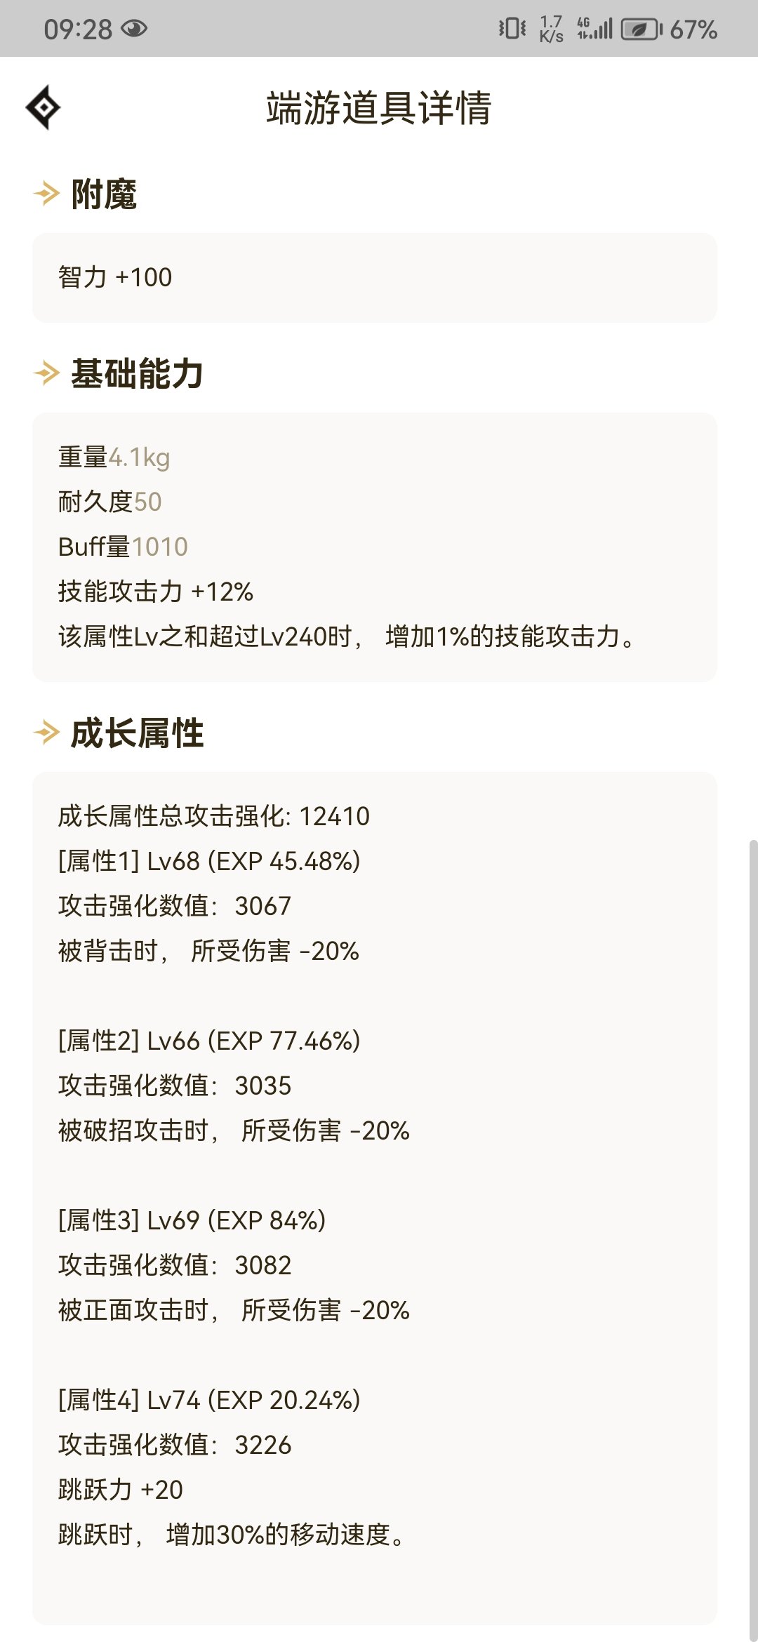The image size is (758, 1642).
Task: Tap the 智力 +100 enchant card
Action: point(375,278)
